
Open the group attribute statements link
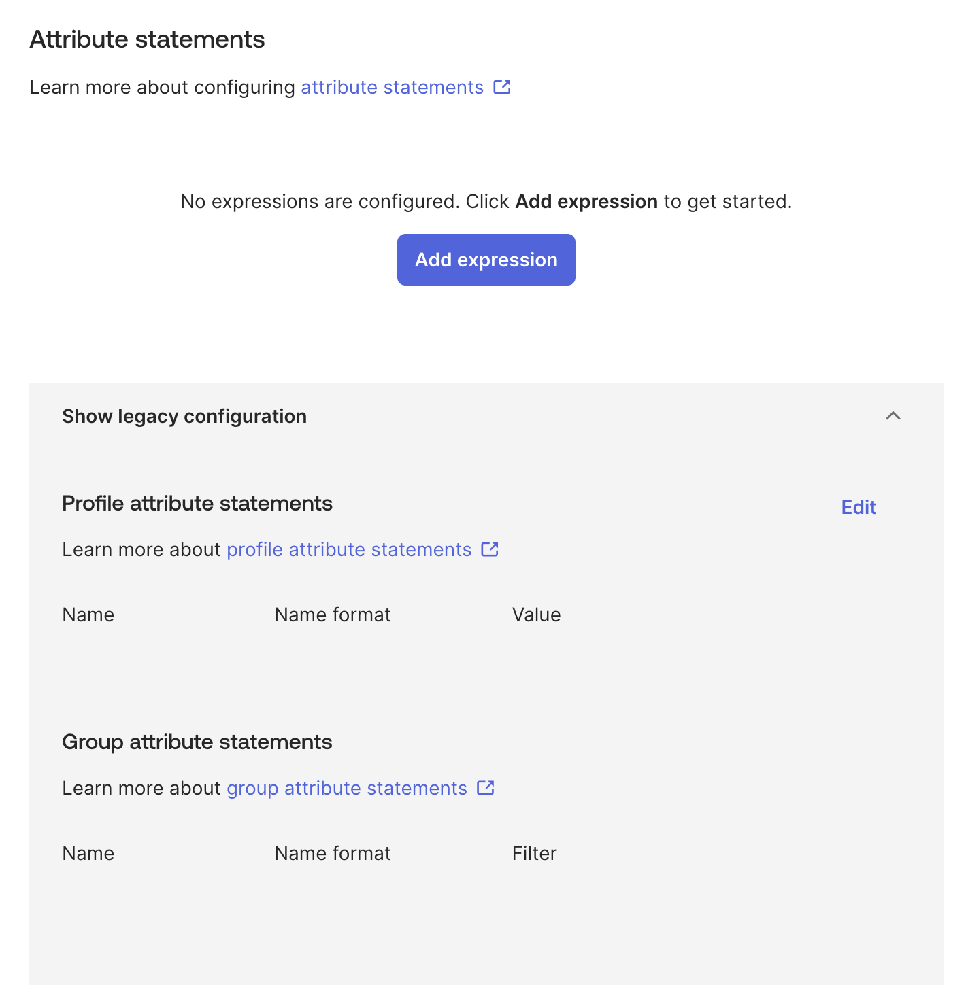347,788
